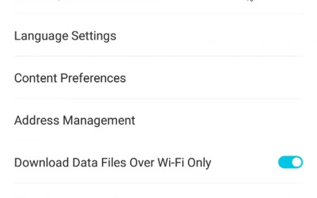Open Address Management
Viewport: 317px width, 198px height.
pyautogui.click(x=75, y=121)
